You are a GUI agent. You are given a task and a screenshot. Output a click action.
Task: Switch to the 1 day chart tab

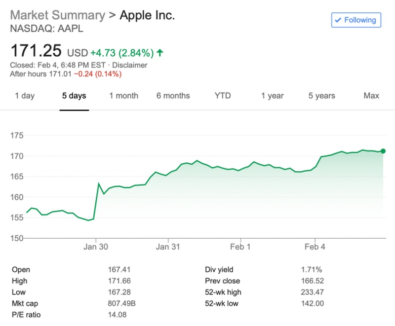coord(26,96)
